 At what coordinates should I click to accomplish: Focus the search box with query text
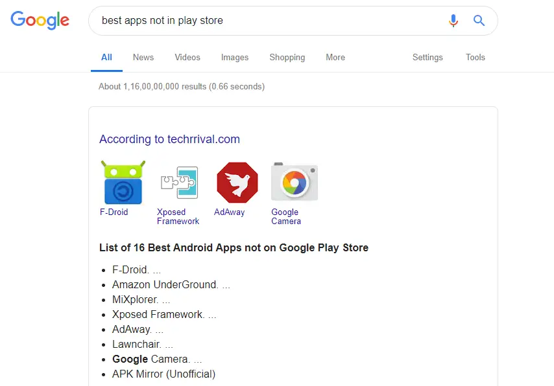[x=269, y=21]
